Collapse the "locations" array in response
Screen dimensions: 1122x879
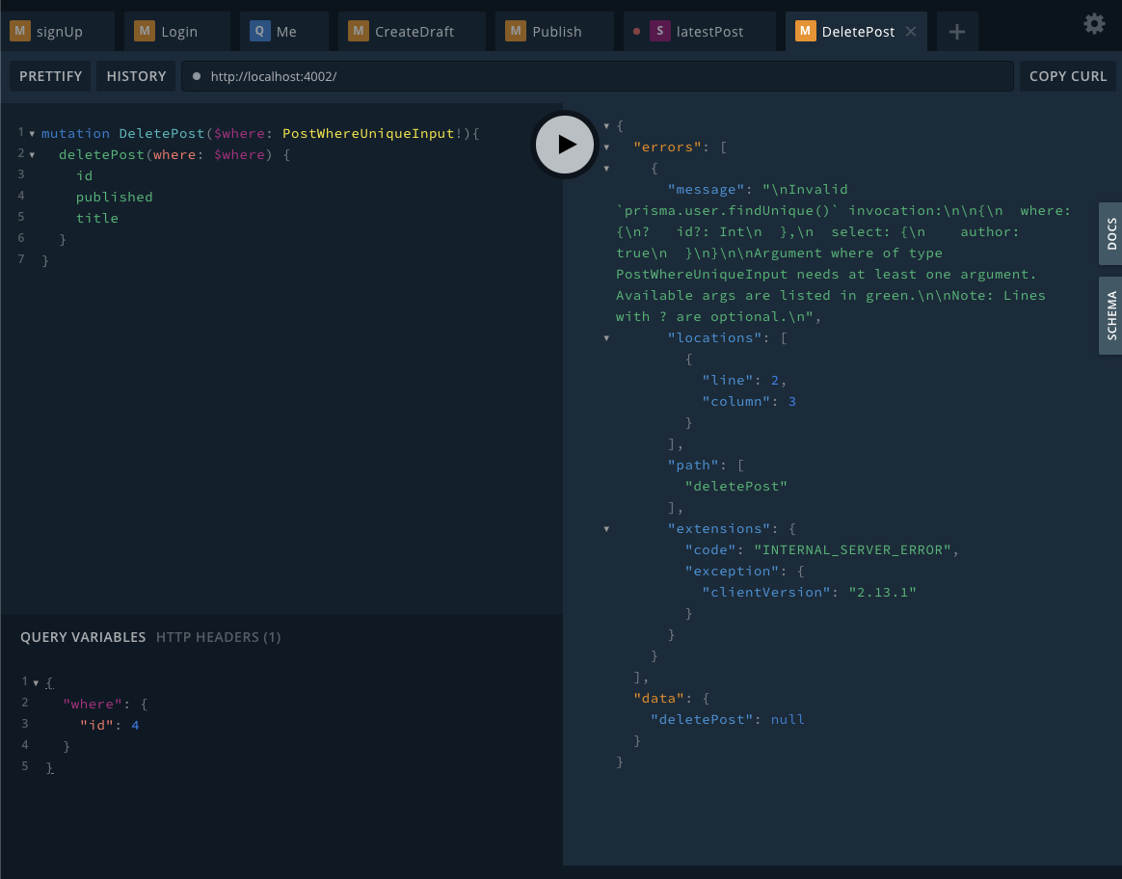606,338
